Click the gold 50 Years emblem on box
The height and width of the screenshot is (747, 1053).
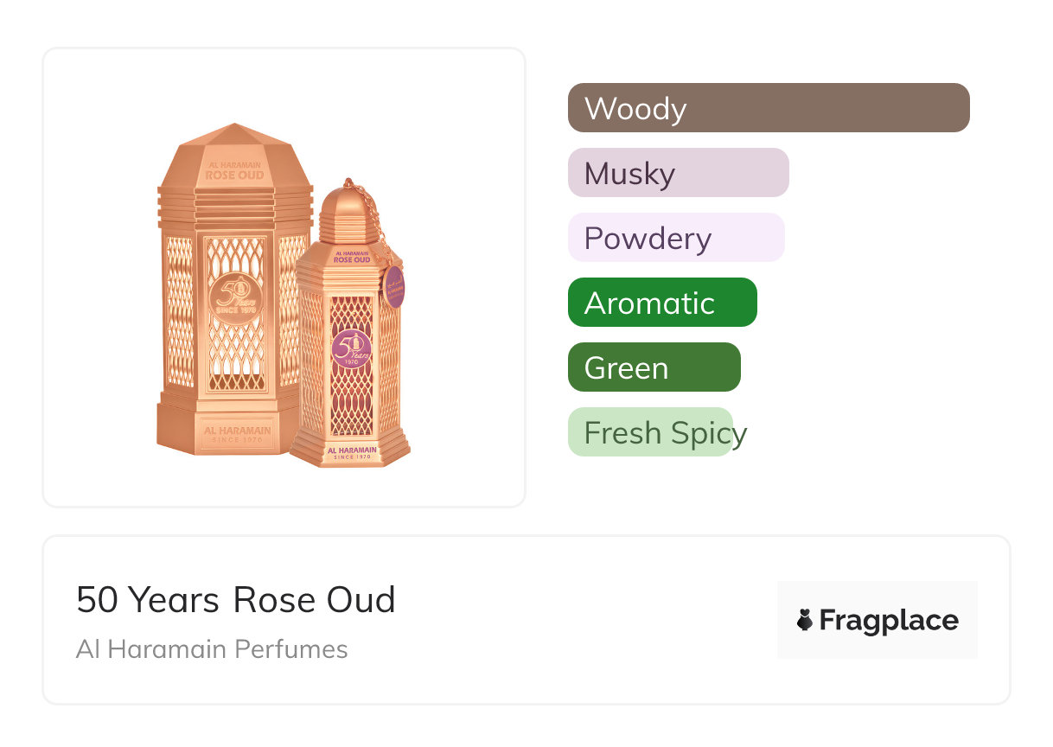(236, 300)
